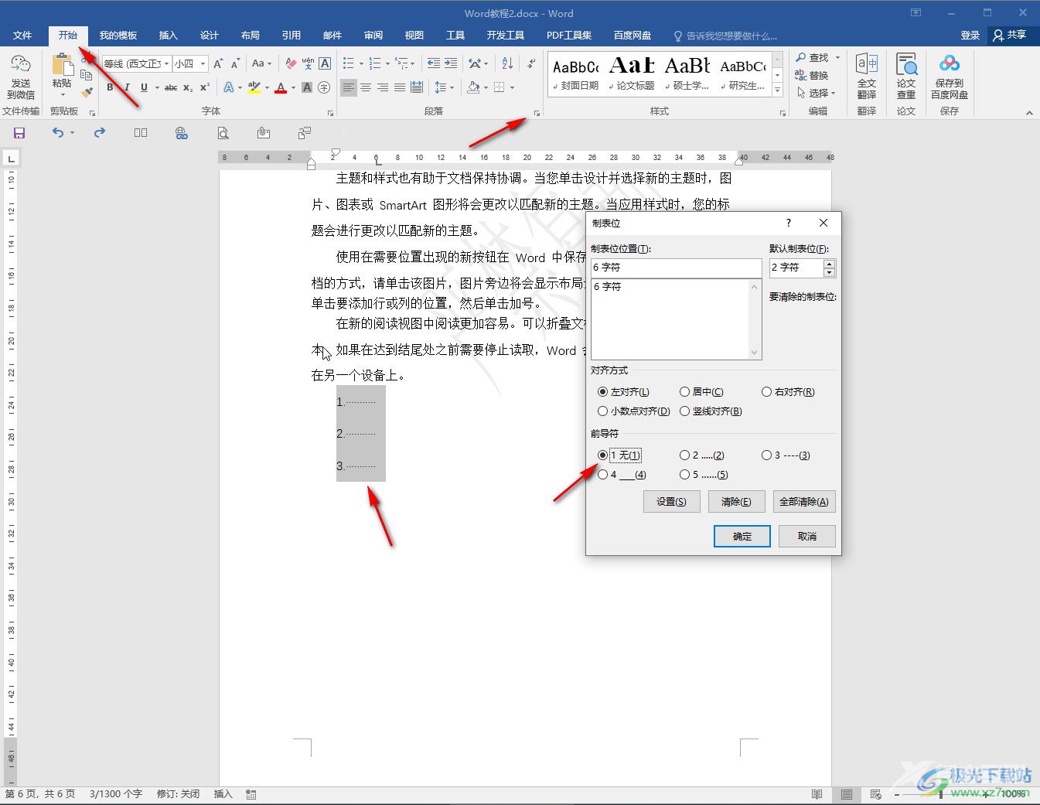Apply superscript formatting
1040x805 pixels.
pyautogui.click(x=205, y=87)
